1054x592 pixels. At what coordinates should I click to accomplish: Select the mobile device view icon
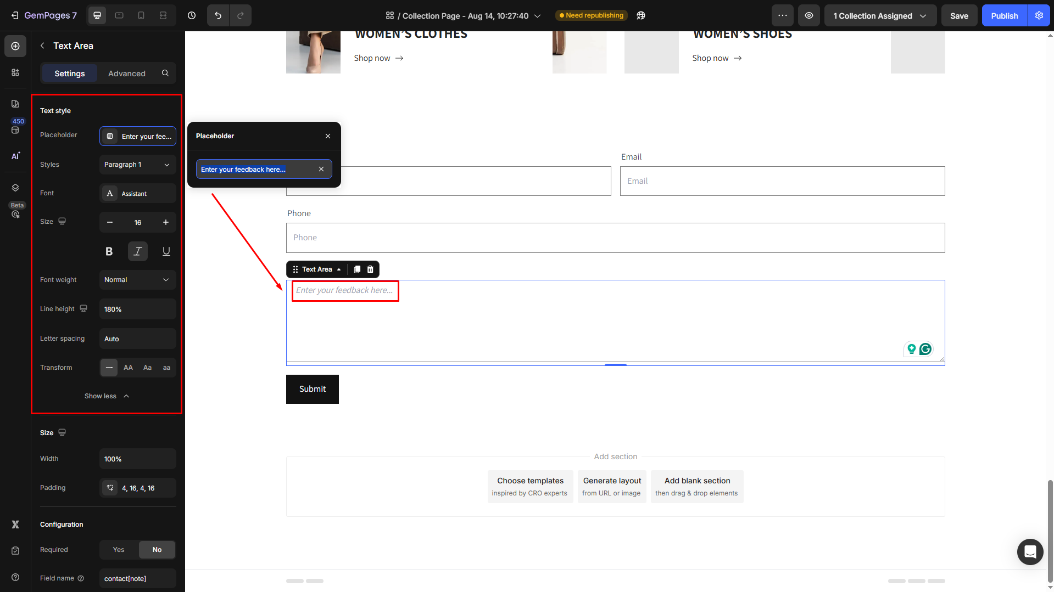click(141, 15)
